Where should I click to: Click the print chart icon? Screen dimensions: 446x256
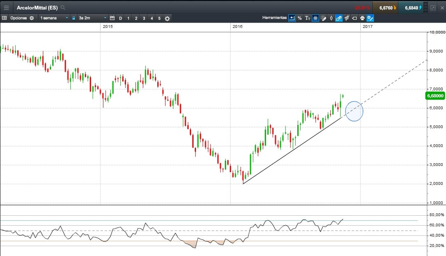click(362, 18)
